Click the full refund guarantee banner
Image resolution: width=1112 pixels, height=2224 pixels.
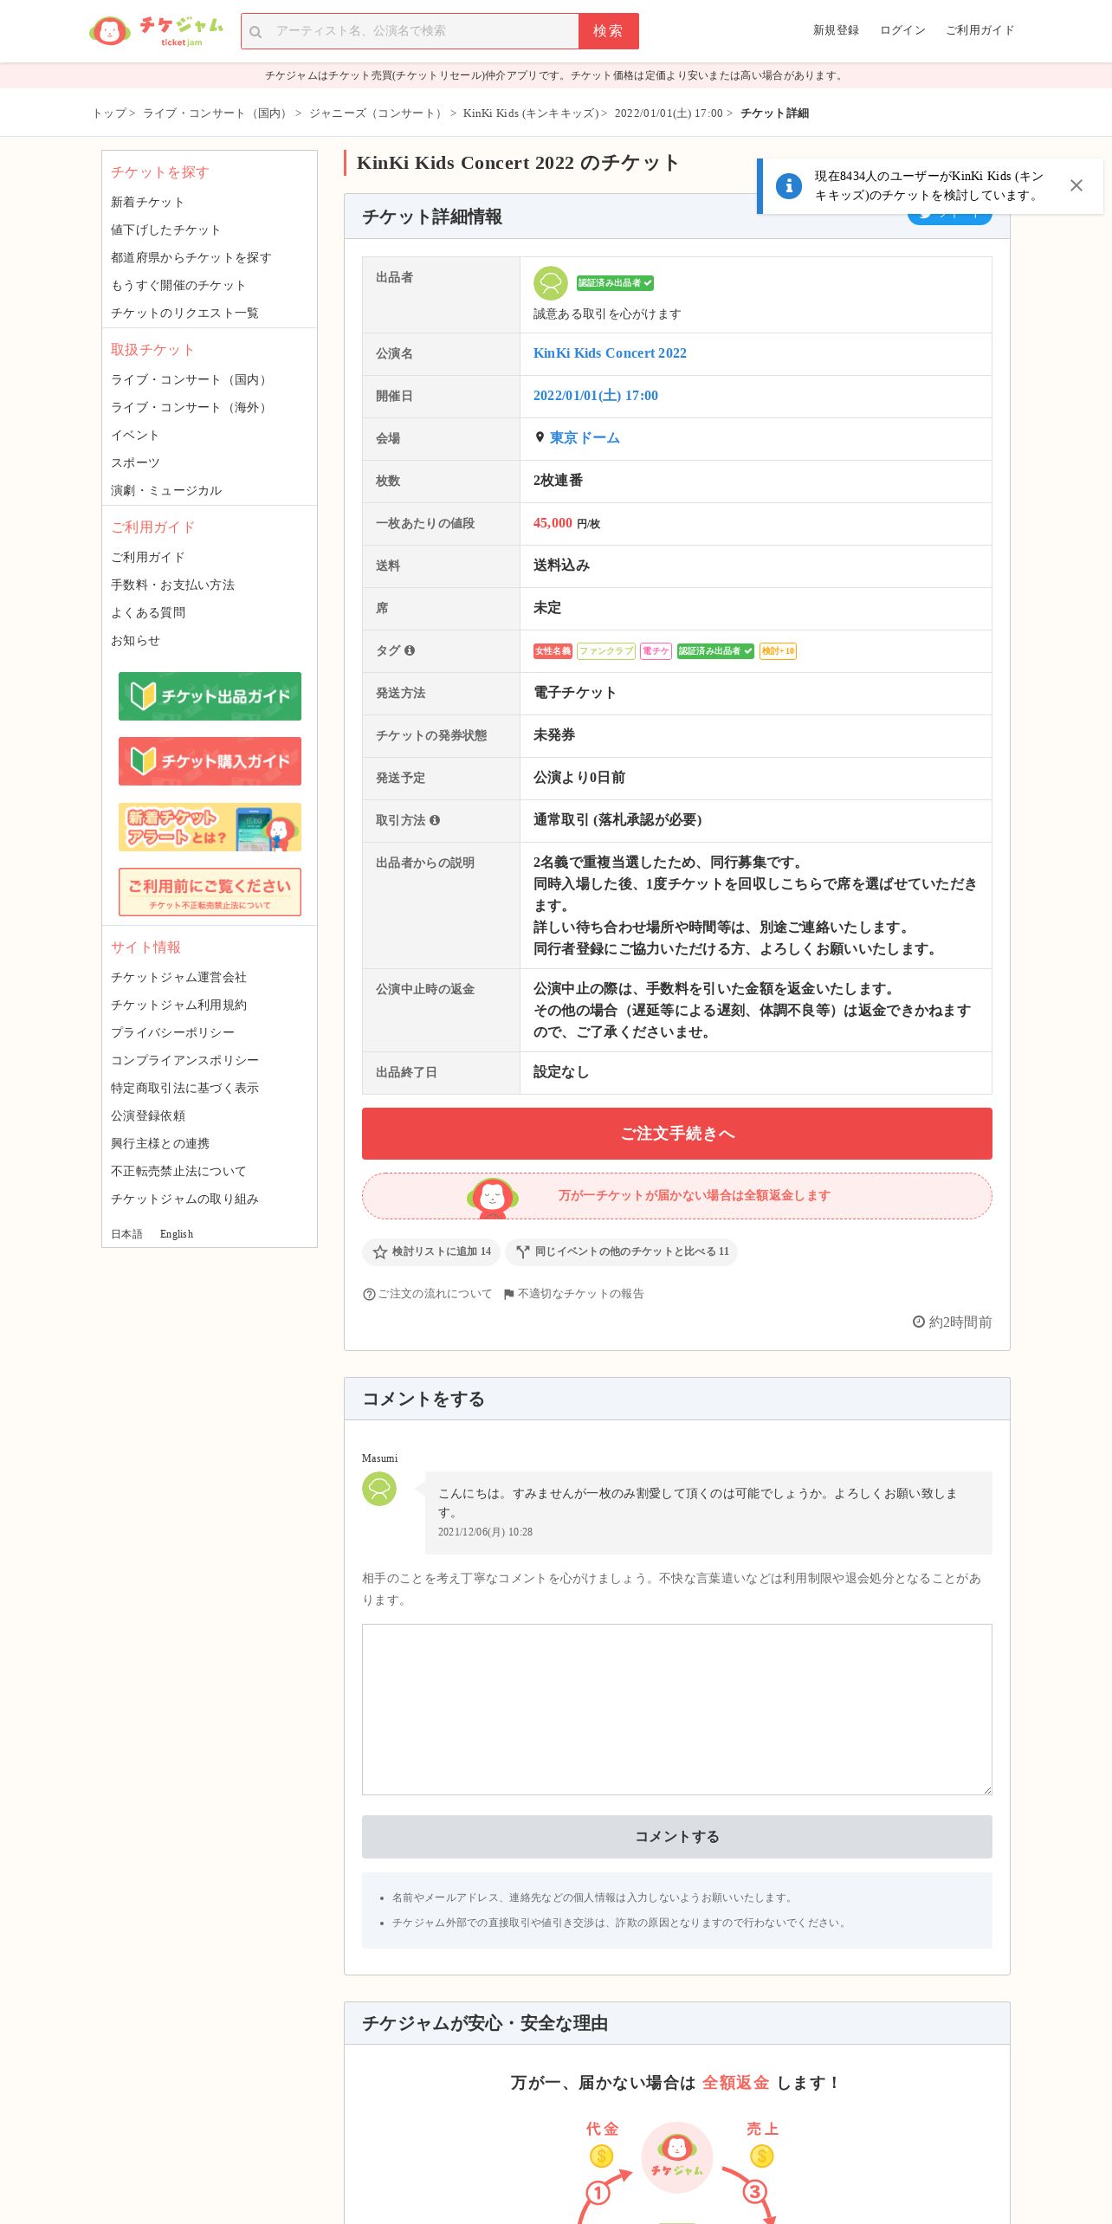pyautogui.click(x=677, y=1196)
